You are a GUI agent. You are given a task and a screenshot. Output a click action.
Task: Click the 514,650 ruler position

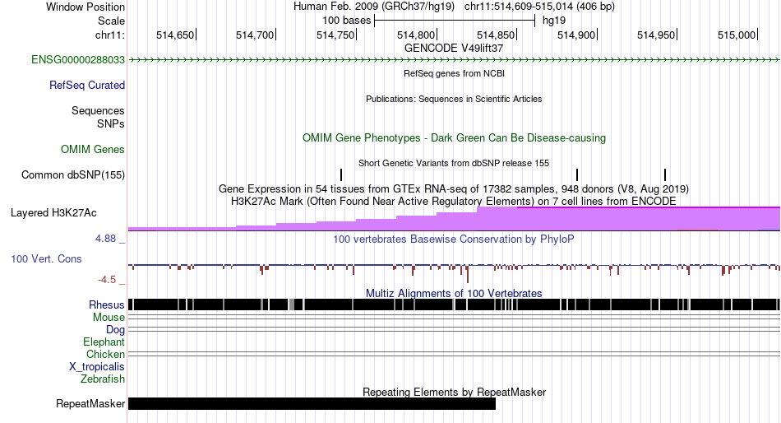pyautogui.click(x=175, y=35)
